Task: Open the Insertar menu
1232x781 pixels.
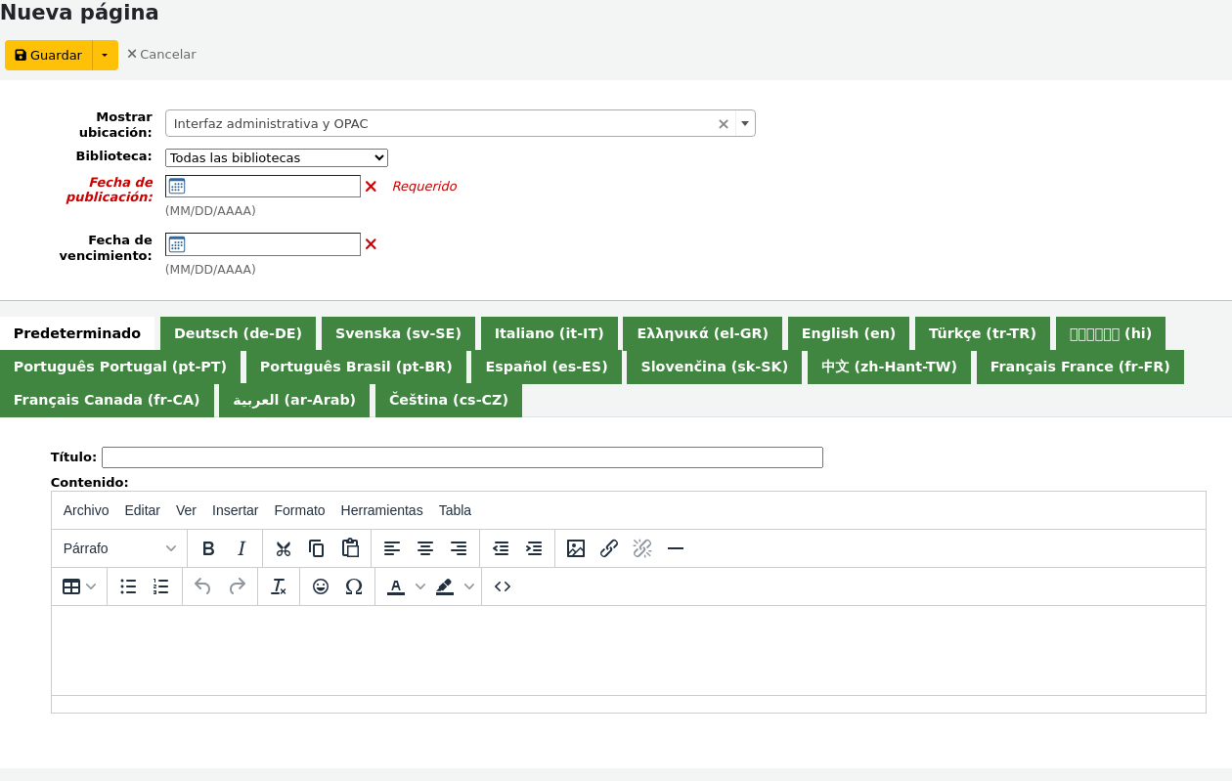Action: pyautogui.click(x=235, y=510)
